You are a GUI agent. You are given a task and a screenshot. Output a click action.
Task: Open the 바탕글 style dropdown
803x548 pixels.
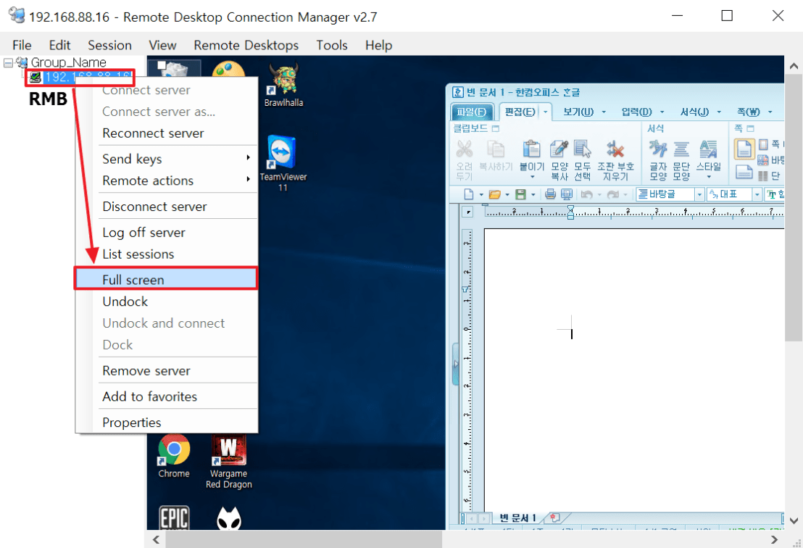(x=699, y=194)
